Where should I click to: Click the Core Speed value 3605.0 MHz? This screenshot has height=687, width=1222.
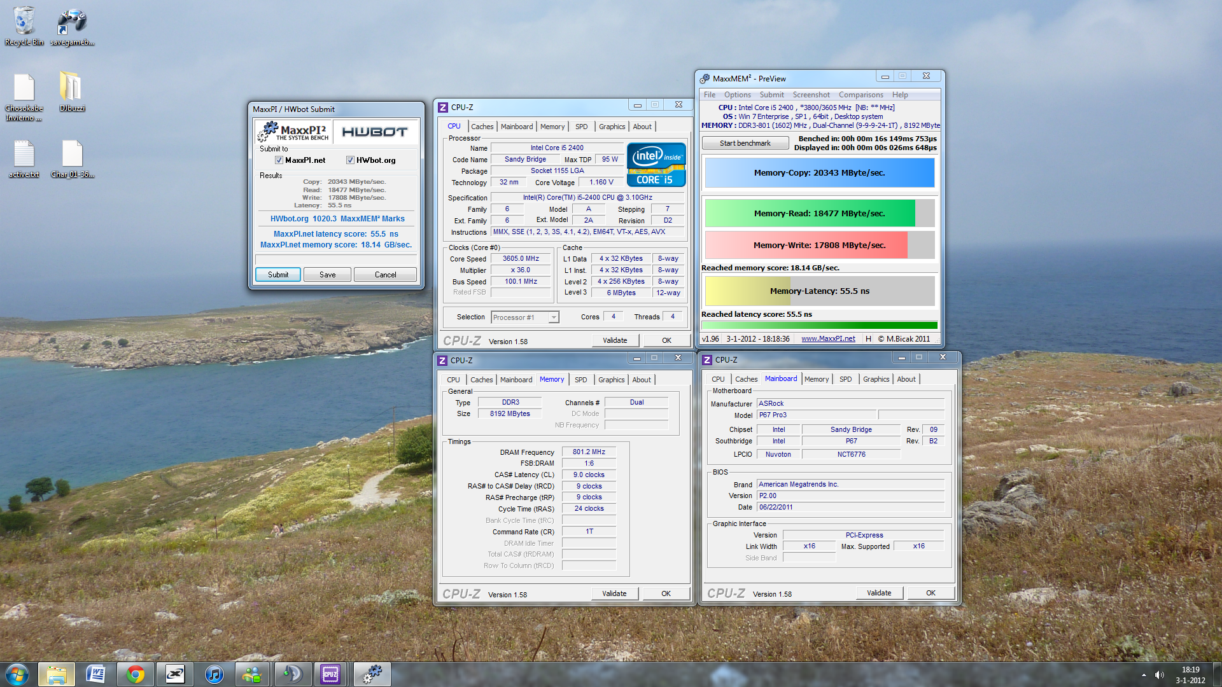(521, 259)
